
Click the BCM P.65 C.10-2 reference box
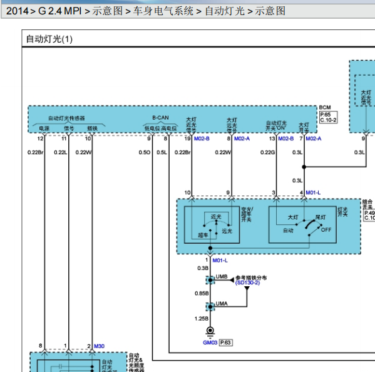point(329,117)
